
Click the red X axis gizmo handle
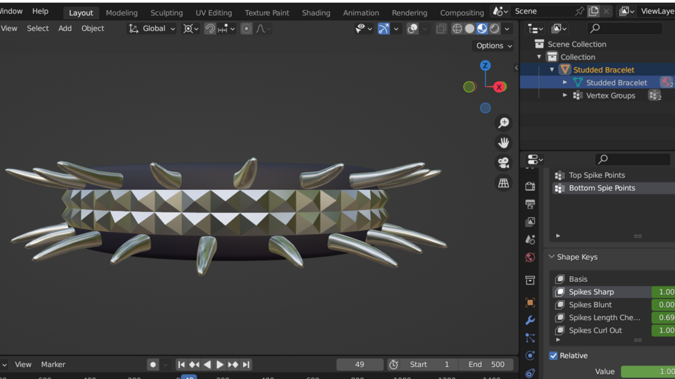tap(499, 87)
